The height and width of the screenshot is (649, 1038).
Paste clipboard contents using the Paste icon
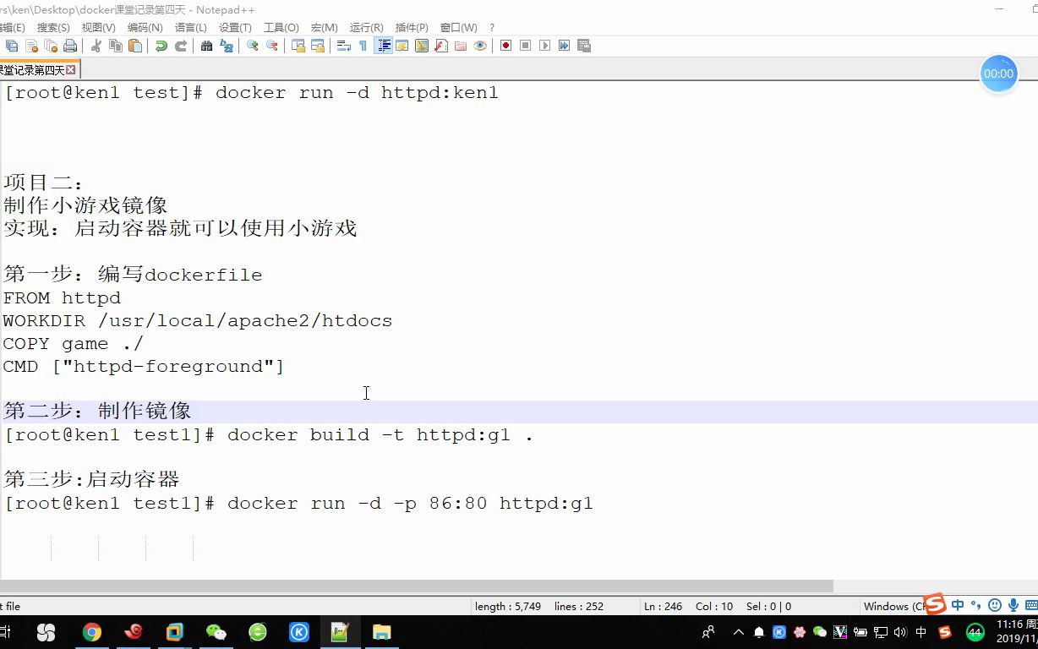pyautogui.click(x=136, y=46)
